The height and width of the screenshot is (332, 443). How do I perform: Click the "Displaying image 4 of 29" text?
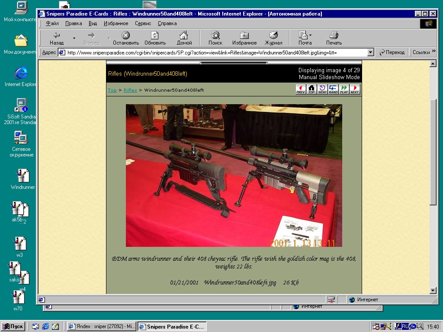point(329,70)
